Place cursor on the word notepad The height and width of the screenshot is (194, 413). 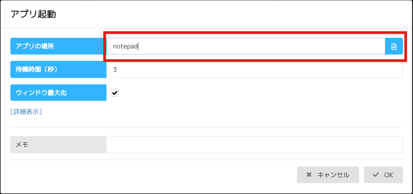pyautogui.click(x=125, y=47)
